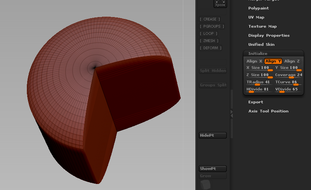Click the ShowPt button
The image size is (311, 190).
pos(213,169)
